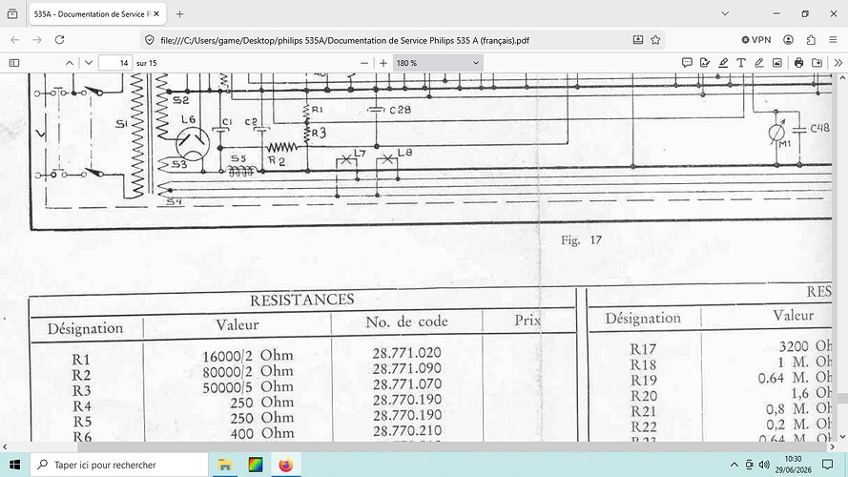Open the list all tabs dropdown

(x=725, y=13)
